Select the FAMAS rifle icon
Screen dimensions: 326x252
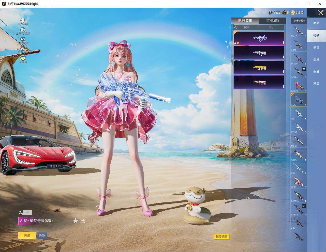point(299,196)
